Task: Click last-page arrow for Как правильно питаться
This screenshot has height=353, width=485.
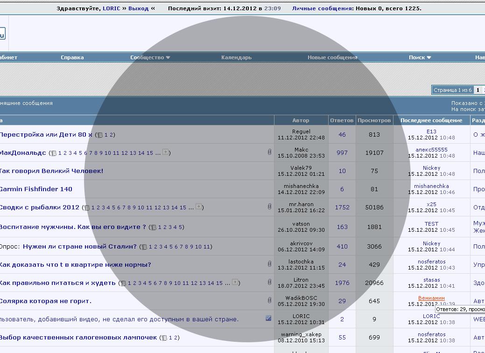Action: (235, 283)
